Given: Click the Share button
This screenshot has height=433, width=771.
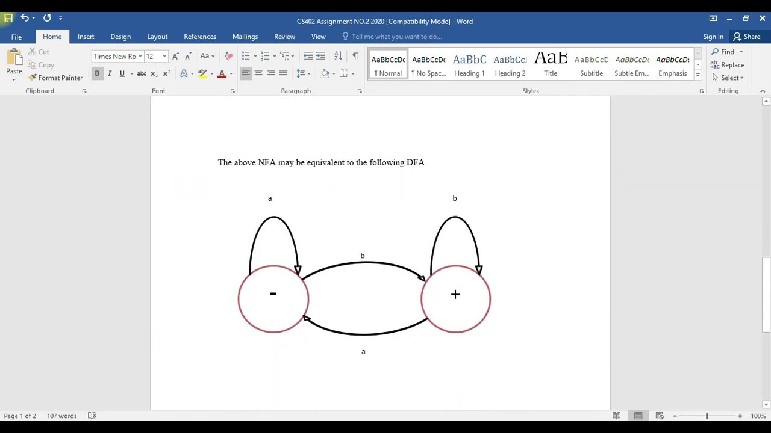Looking at the screenshot, I should pos(747,37).
